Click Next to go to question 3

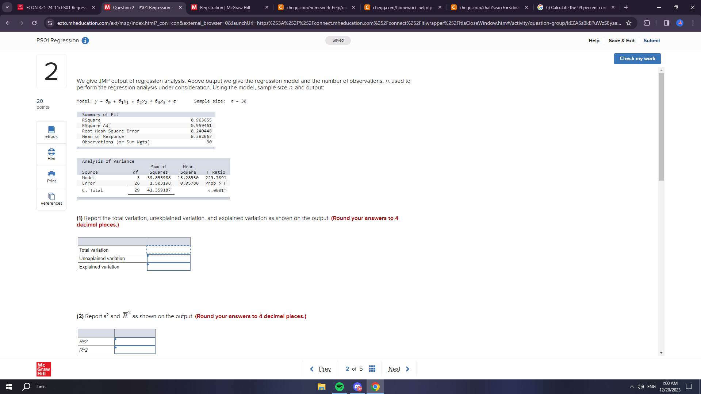coord(394,369)
